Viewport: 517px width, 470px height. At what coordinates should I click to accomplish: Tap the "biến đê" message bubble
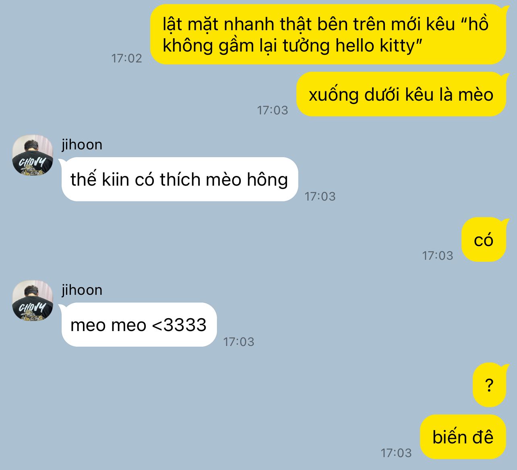coord(463,437)
